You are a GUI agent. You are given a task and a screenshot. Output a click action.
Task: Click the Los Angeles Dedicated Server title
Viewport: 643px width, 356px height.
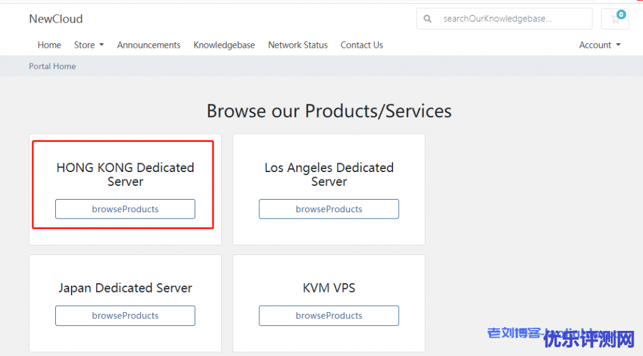pos(329,175)
